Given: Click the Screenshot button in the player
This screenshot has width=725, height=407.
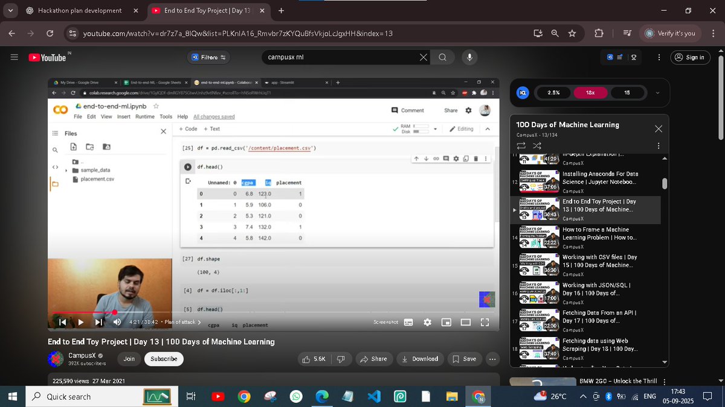Looking at the screenshot, I should tap(385, 322).
